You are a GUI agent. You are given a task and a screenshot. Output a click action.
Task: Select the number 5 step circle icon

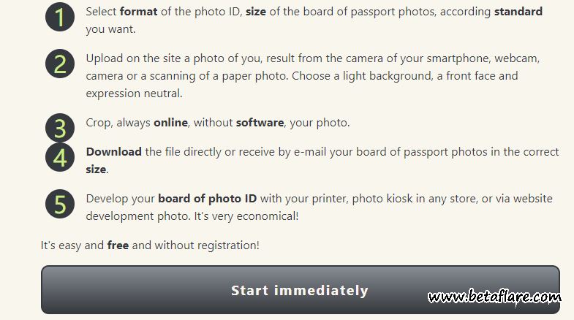click(x=60, y=204)
